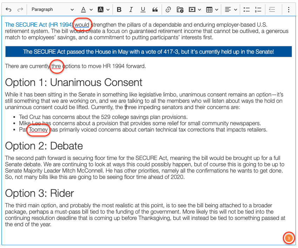
Task: Decrease indent with the outdent icon
Action: pyautogui.click(x=272, y=9)
